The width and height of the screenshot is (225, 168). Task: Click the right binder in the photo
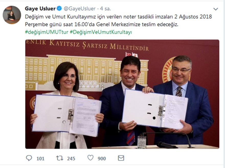coord(155,109)
